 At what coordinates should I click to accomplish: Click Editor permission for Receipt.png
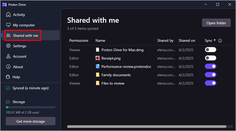pos(74,58)
